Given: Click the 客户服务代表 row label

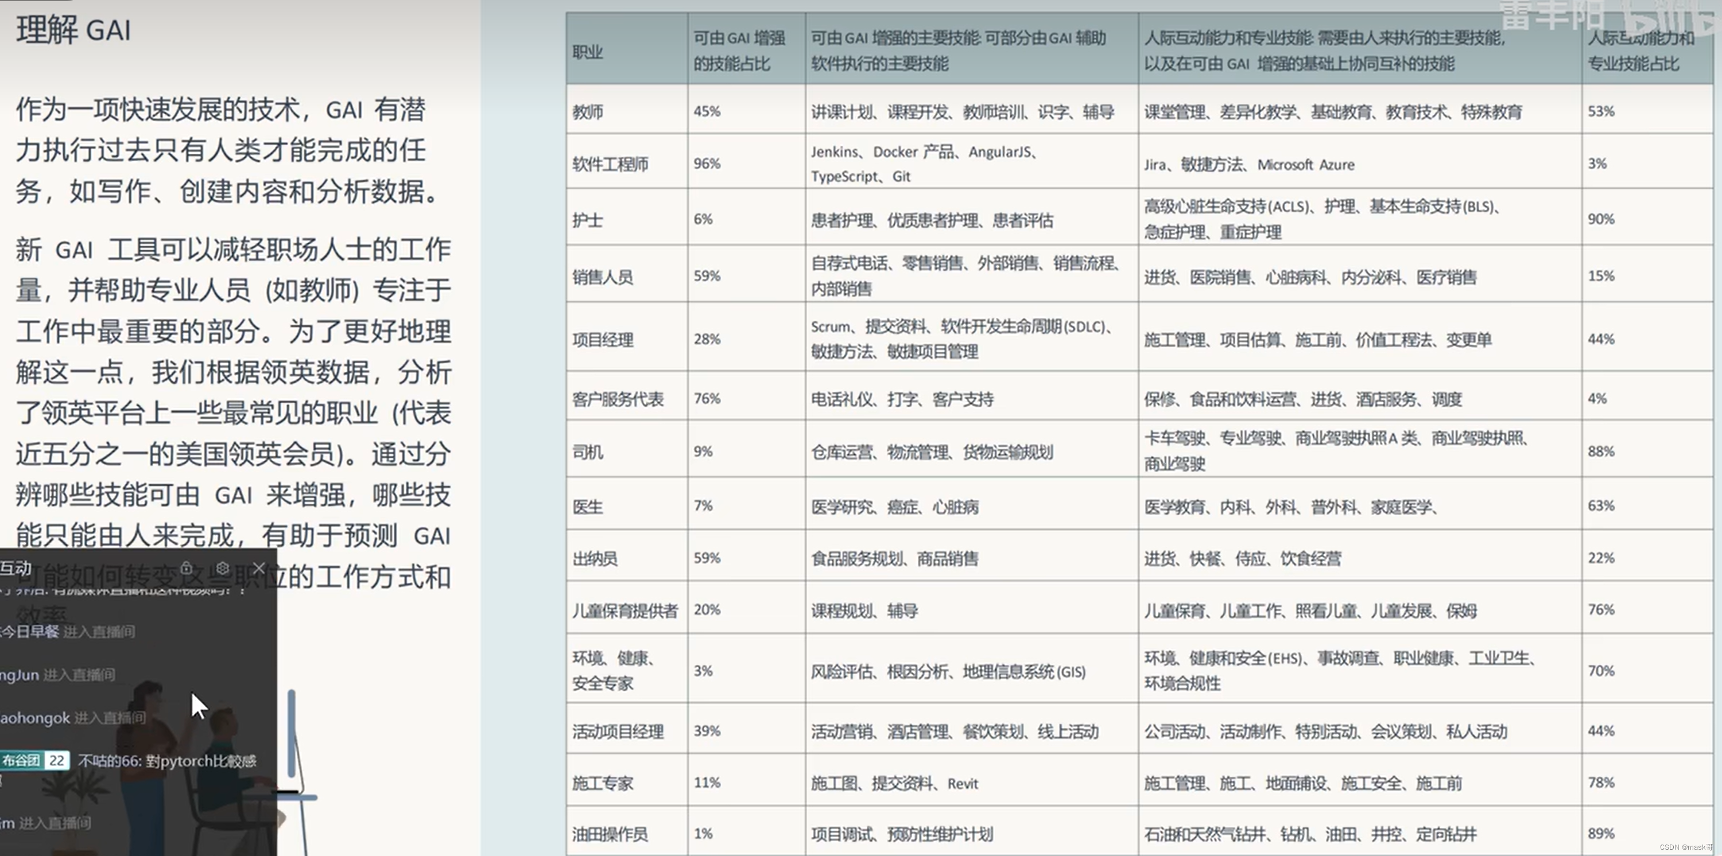Looking at the screenshot, I should coord(618,399).
